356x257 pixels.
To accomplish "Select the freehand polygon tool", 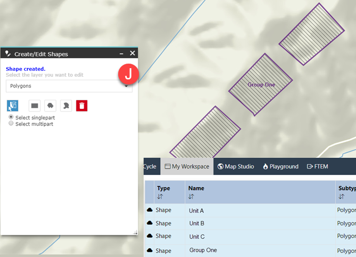I will click(x=66, y=105).
